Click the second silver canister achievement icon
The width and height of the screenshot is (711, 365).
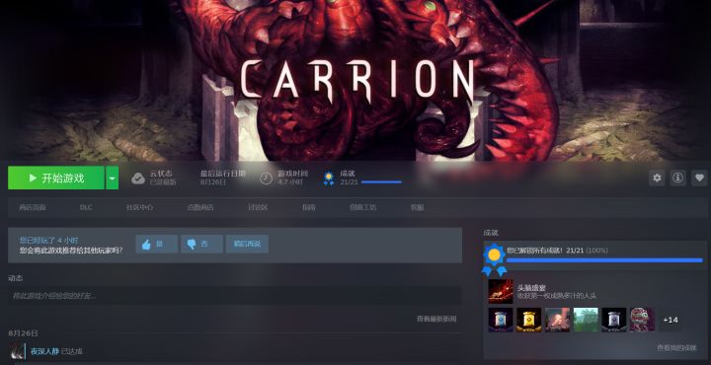point(614,320)
